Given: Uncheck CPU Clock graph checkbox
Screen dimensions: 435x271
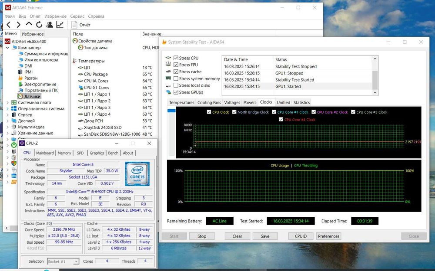Looking at the screenshot, I should [209, 112].
